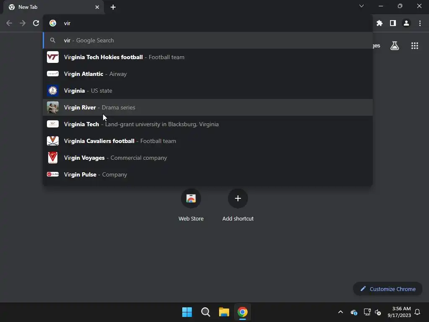Screen dimensions: 429x322
Task: Select the New Tab tab
Action: point(54,7)
